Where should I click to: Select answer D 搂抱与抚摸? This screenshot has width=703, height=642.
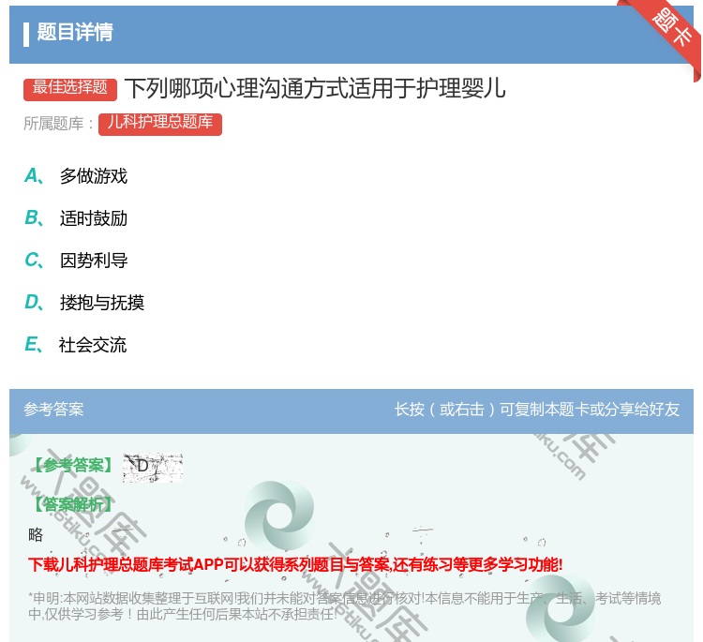(101, 303)
